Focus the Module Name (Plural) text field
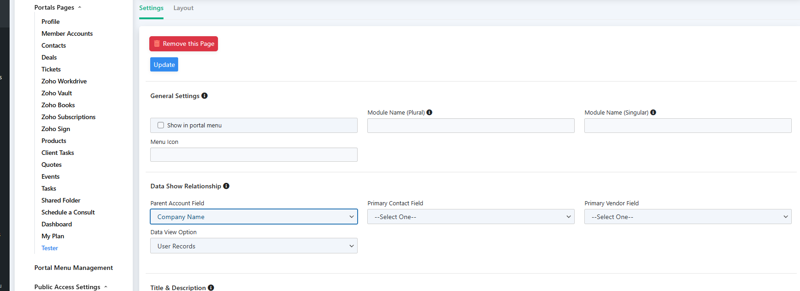800x291 pixels. [x=471, y=126]
